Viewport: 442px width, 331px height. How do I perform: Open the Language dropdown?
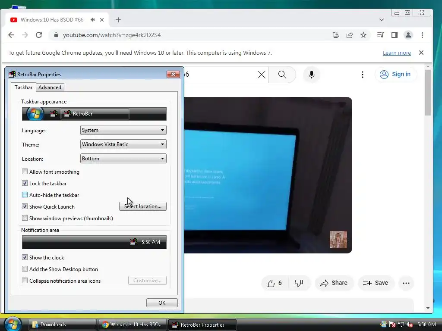click(123, 130)
